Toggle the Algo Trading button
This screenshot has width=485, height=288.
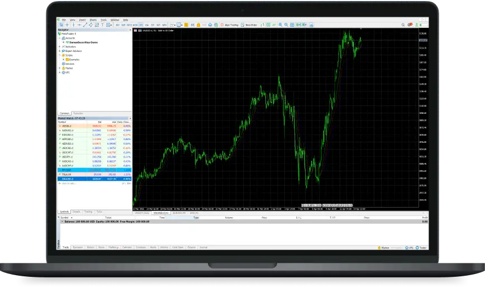coord(231,25)
